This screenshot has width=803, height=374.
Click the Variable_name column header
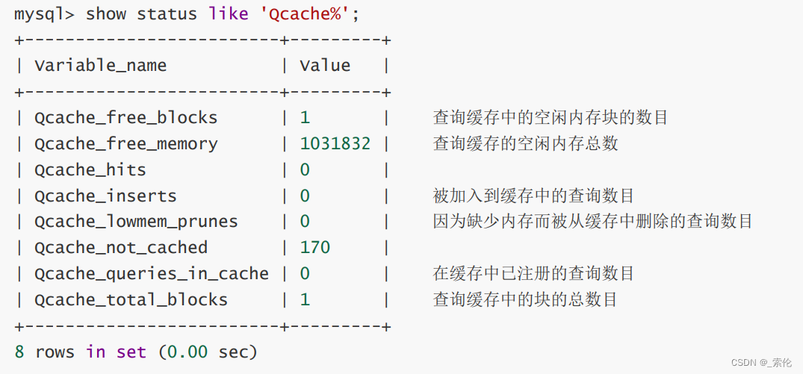coord(100,66)
